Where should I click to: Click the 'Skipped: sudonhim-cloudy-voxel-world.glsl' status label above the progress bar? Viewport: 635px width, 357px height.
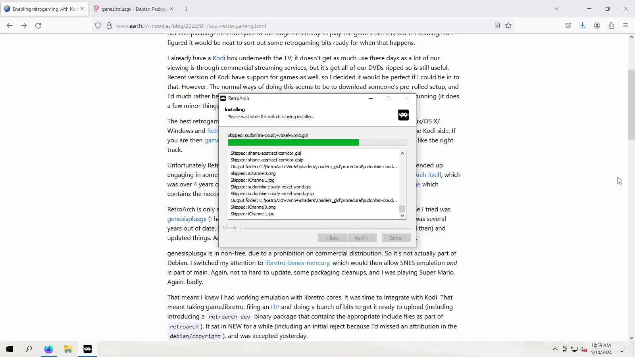tap(268, 135)
